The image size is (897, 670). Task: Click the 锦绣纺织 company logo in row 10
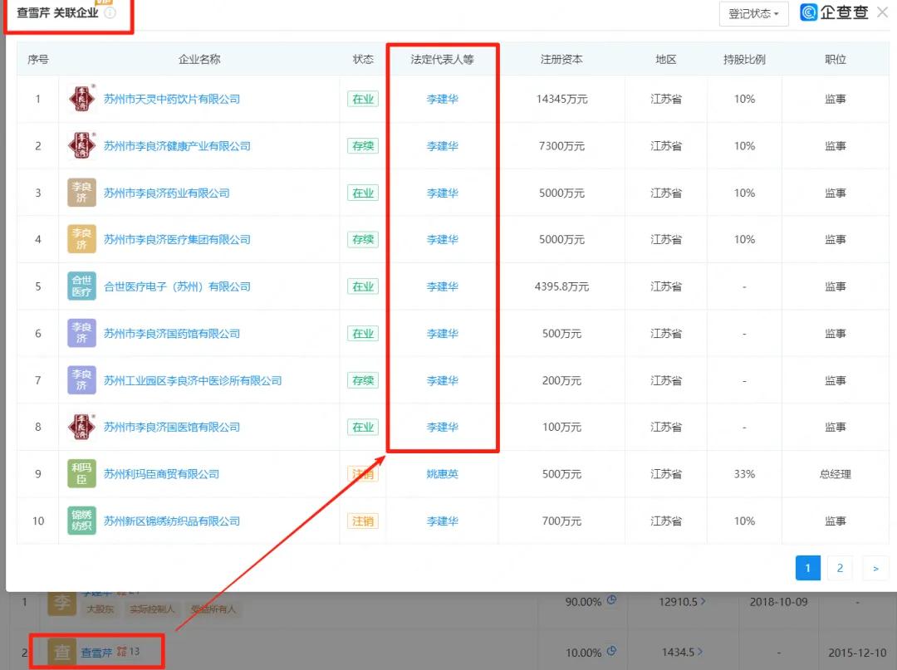click(81, 521)
